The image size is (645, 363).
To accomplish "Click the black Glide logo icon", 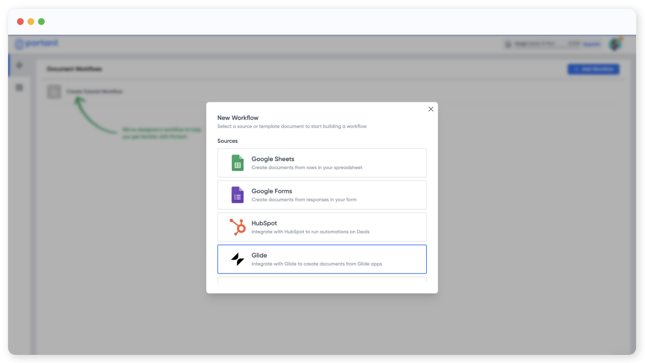I will [x=237, y=259].
